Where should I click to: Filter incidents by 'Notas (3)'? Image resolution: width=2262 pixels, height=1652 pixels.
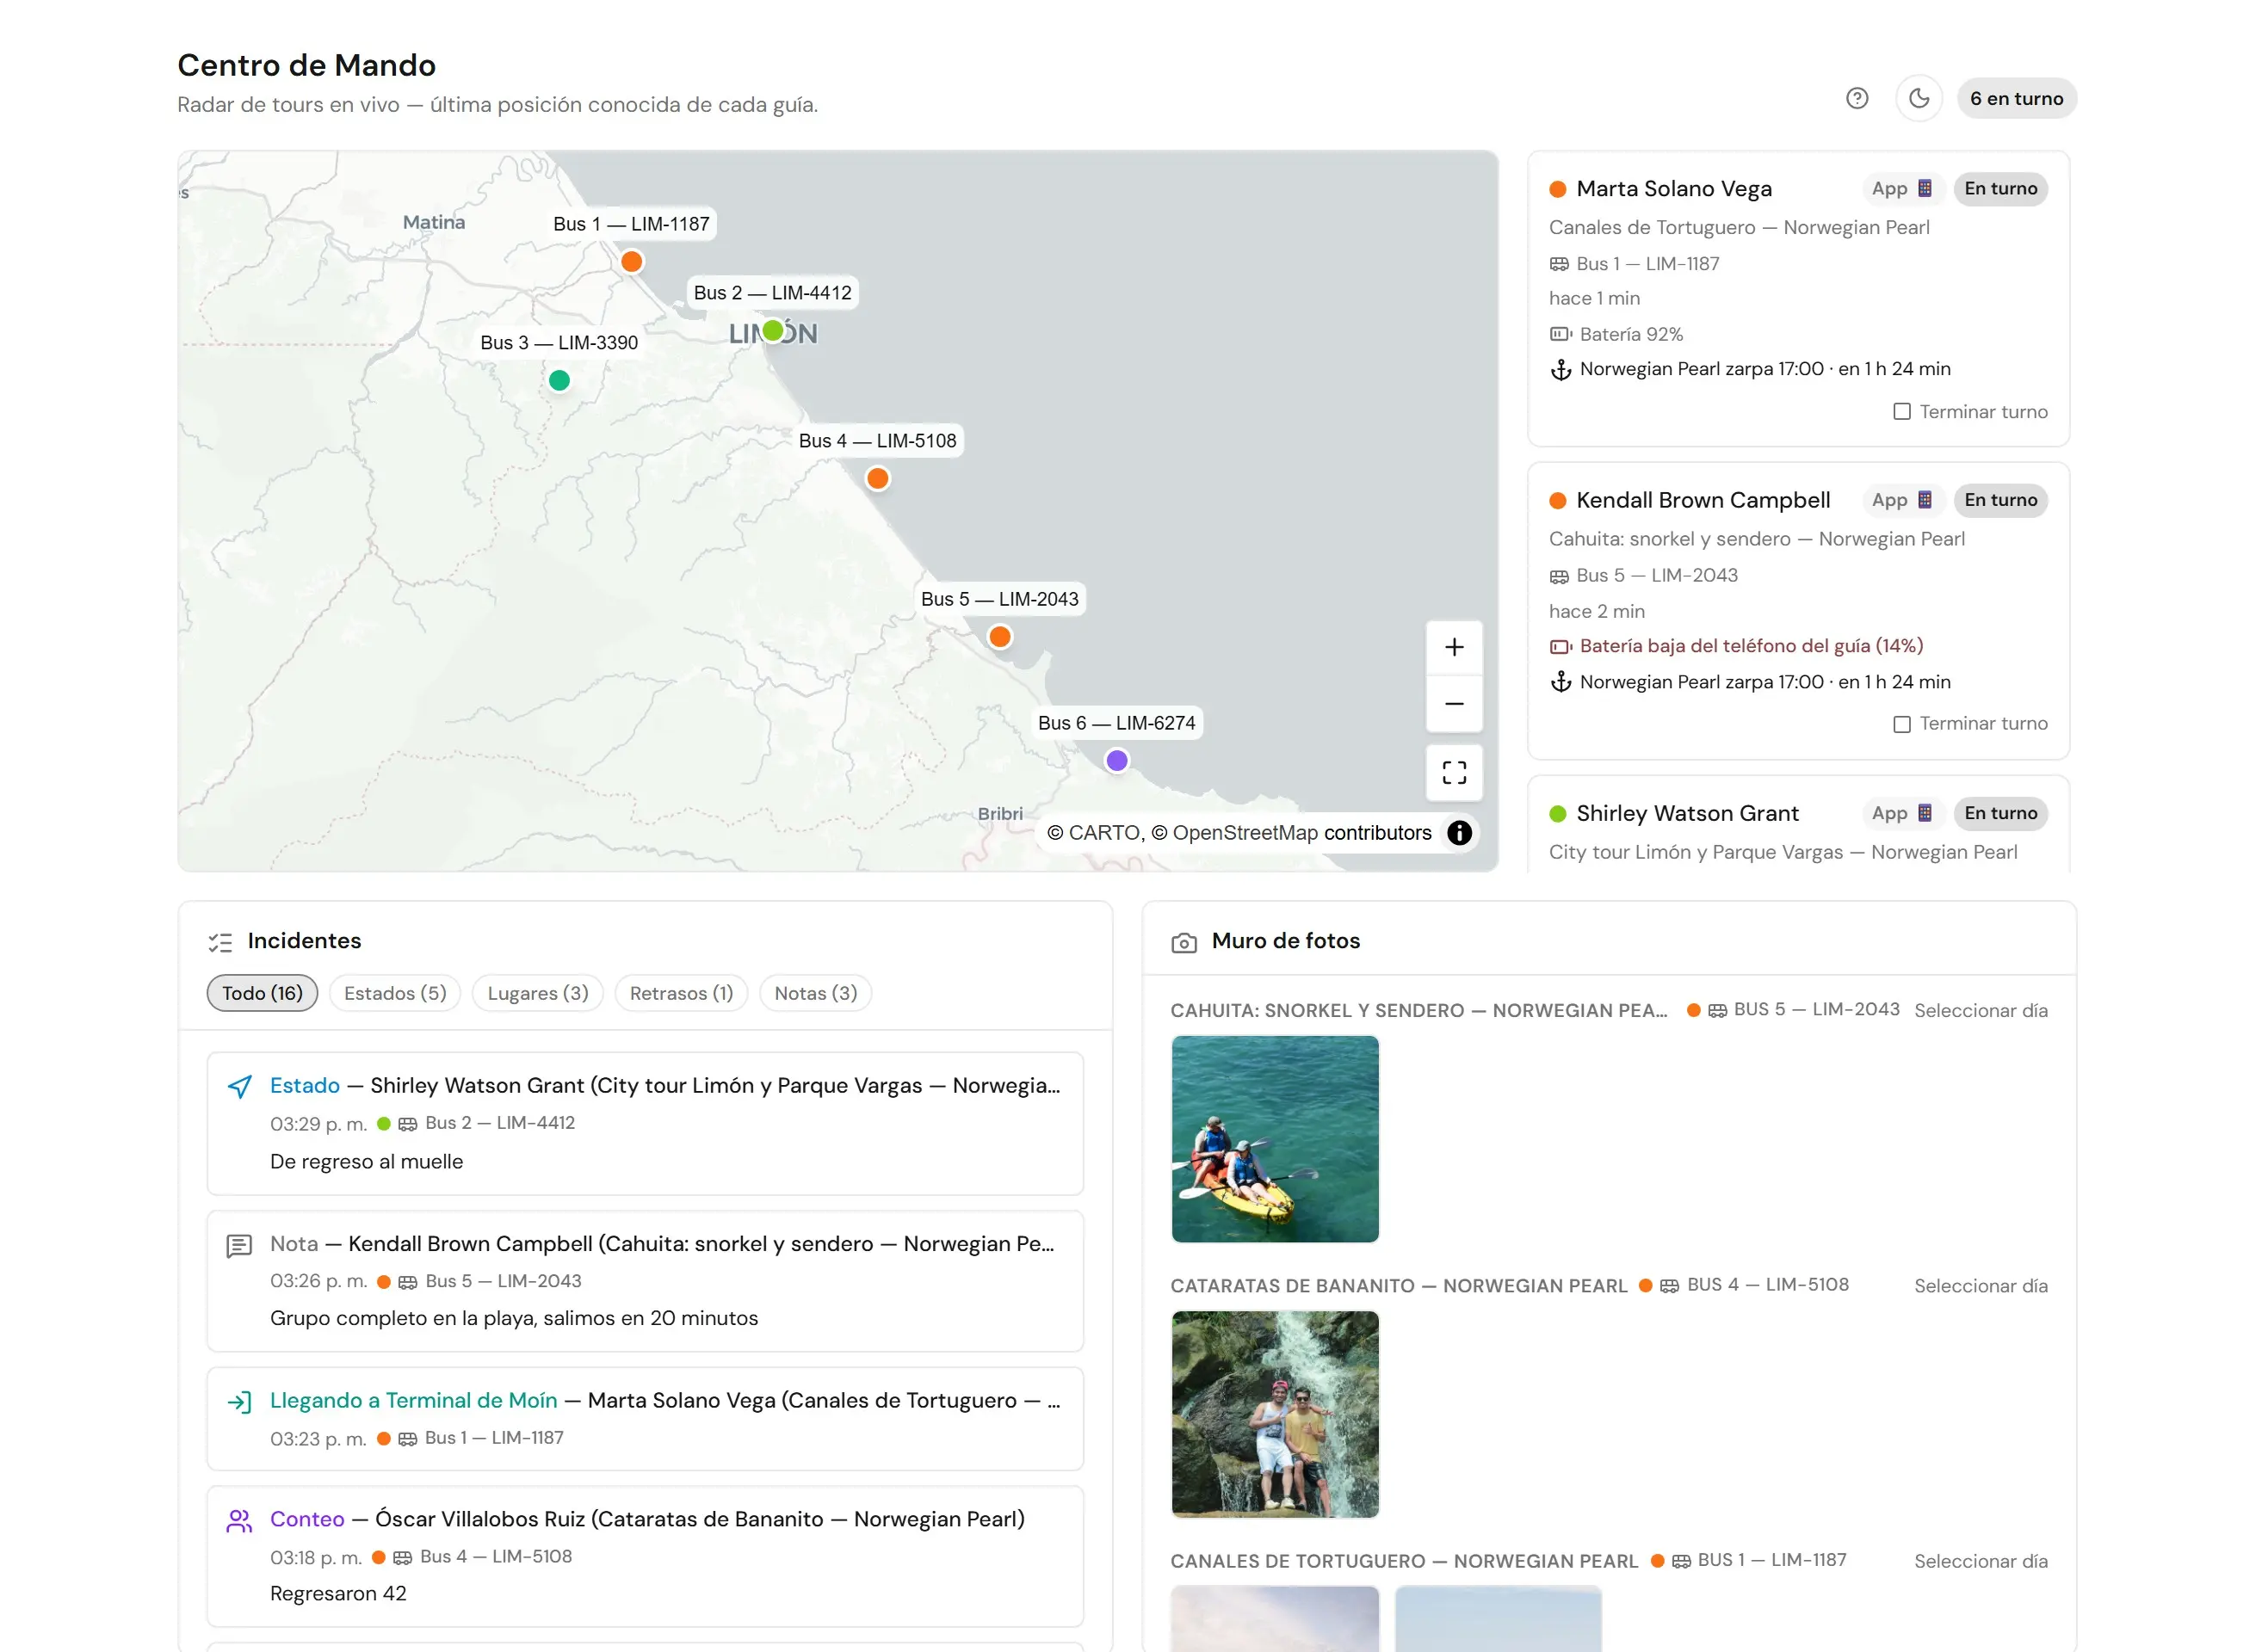(x=815, y=993)
